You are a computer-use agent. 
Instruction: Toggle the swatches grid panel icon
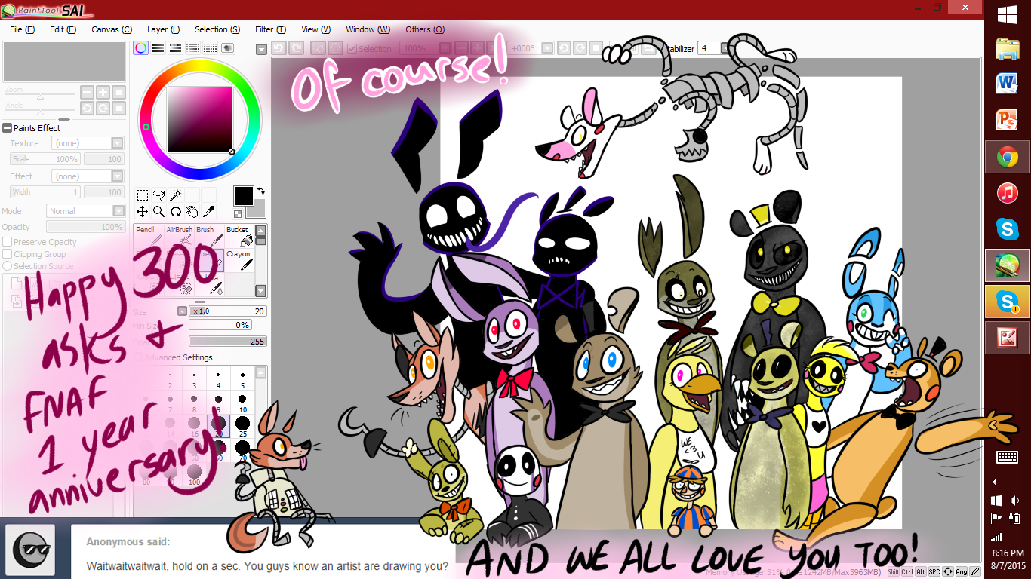(x=210, y=48)
